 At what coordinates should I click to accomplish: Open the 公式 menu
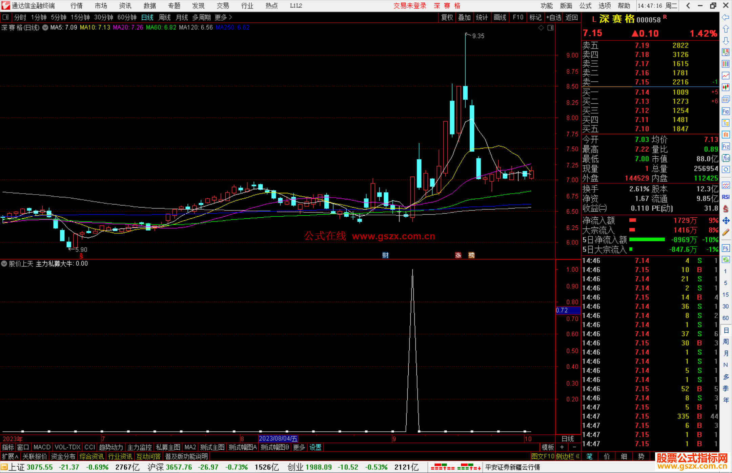[x=585, y=5]
